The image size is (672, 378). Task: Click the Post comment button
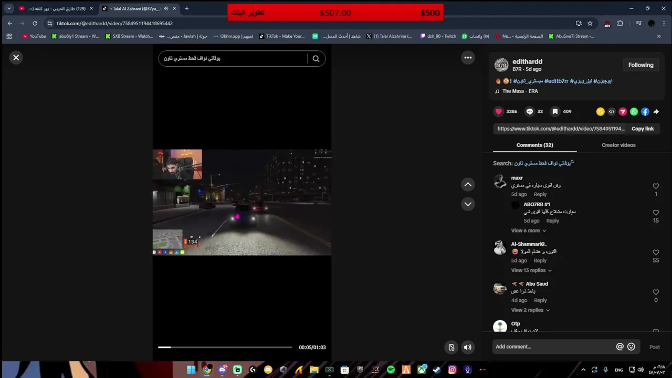654,347
